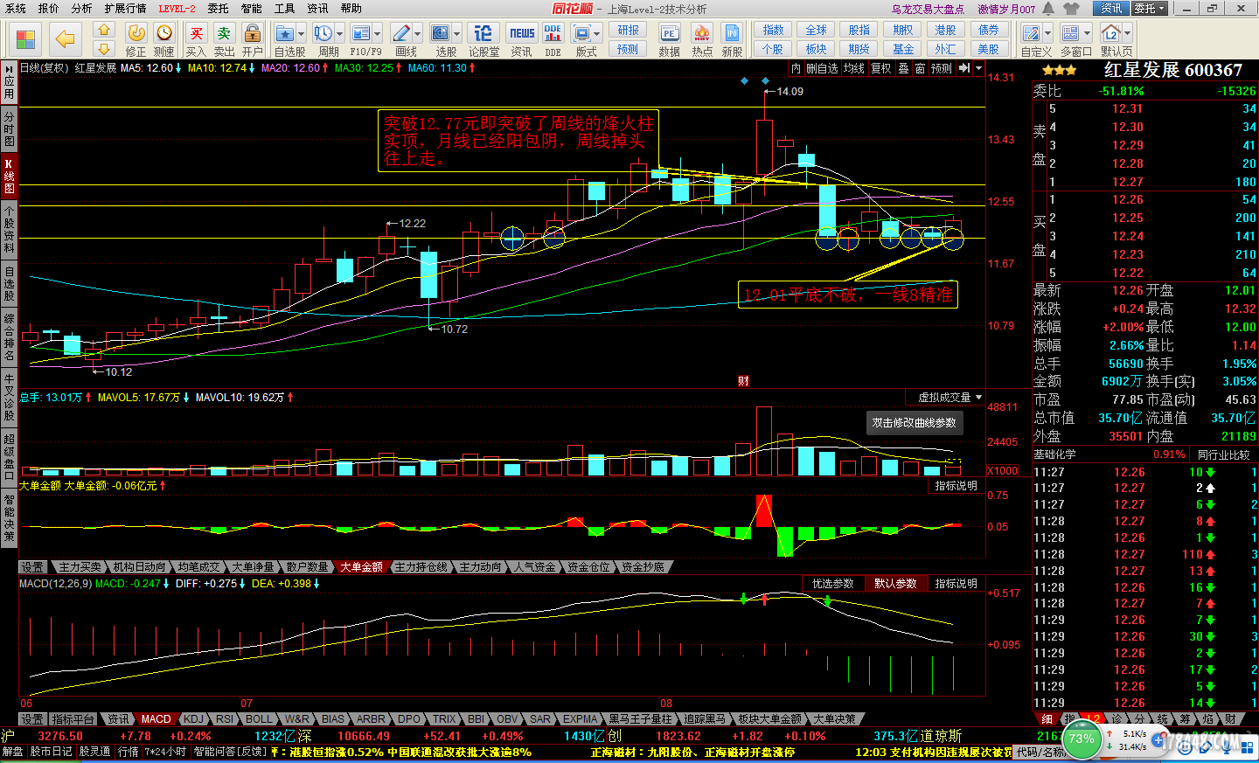The image size is (1259, 763).
Task: Select the 默认参数 MACD option
Action: pos(895,583)
